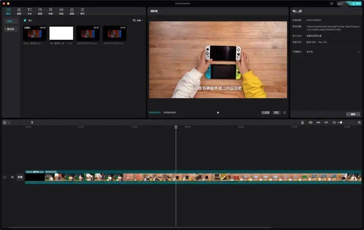Adjust the timeline zoom slider
364x230 pixels.
point(341,122)
